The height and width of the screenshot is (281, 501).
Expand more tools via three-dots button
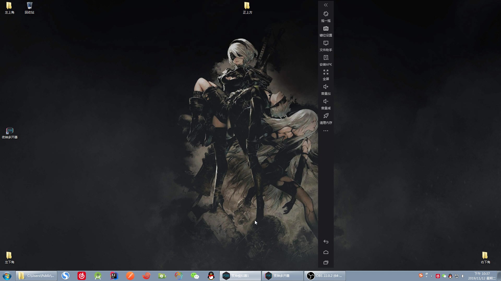[x=326, y=131]
